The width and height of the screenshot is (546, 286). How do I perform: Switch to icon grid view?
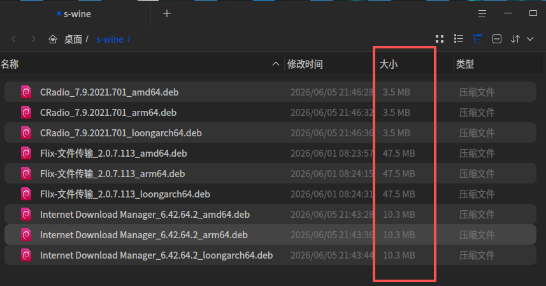click(440, 39)
